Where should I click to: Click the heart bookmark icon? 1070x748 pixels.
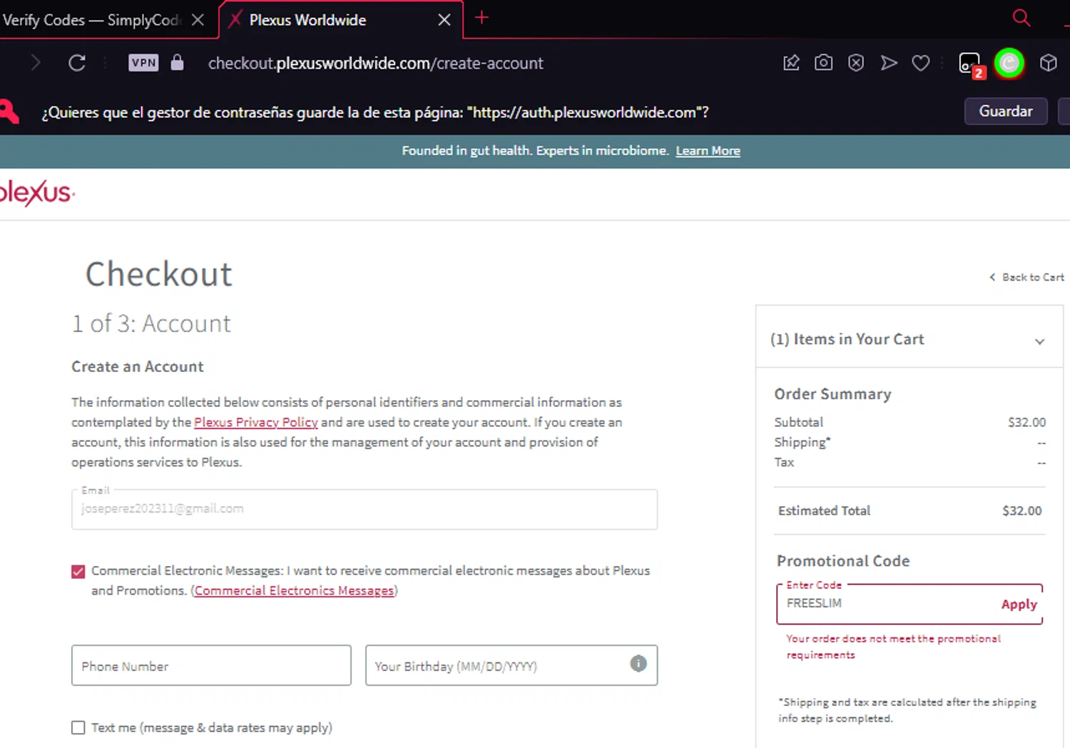(921, 63)
